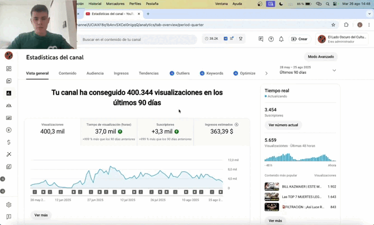Switch to the Audiencia tab
This screenshot has width=374, height=225.
95,73
